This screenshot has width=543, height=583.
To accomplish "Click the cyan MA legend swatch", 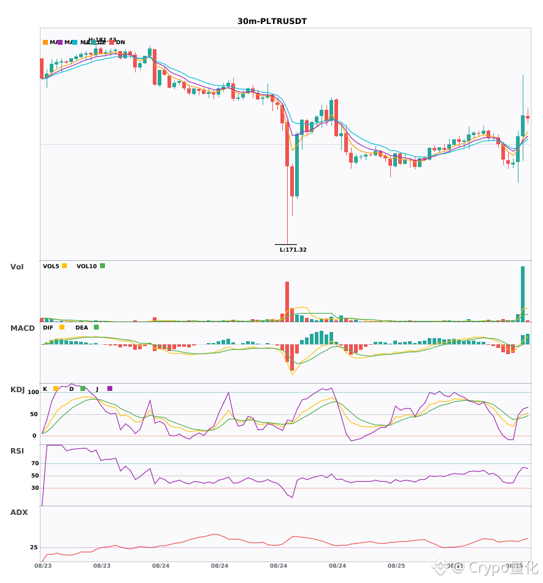I will click(x=75, y=42).
